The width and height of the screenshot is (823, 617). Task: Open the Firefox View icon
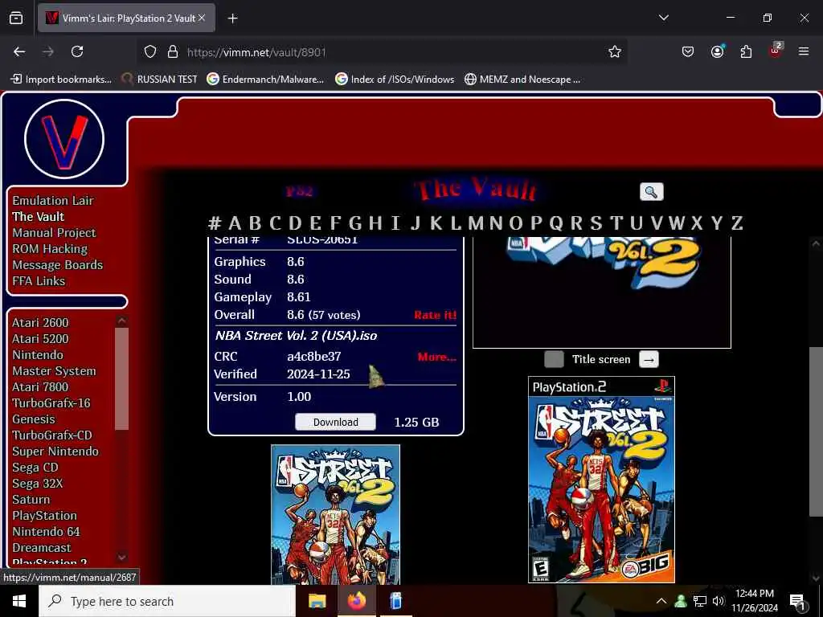[16, 18]
